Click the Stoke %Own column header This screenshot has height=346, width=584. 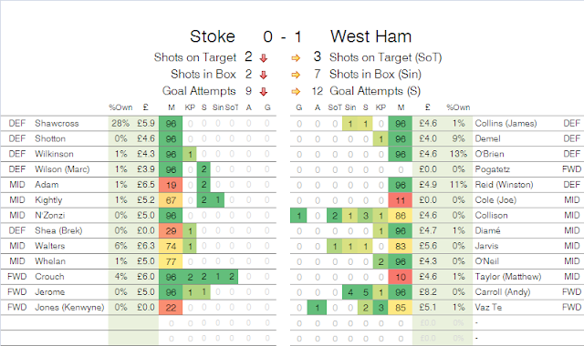pos(120,107)
